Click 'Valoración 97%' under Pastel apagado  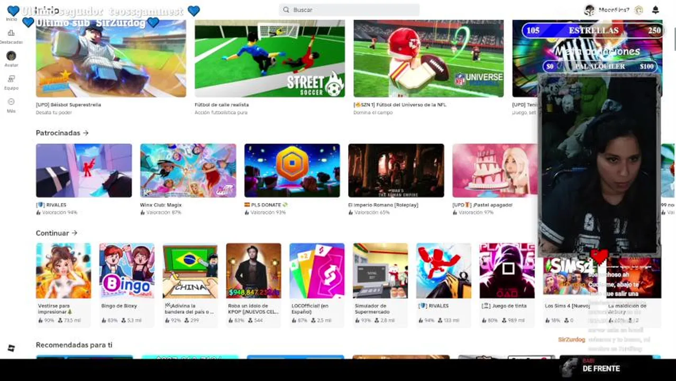tap(473, 213)
